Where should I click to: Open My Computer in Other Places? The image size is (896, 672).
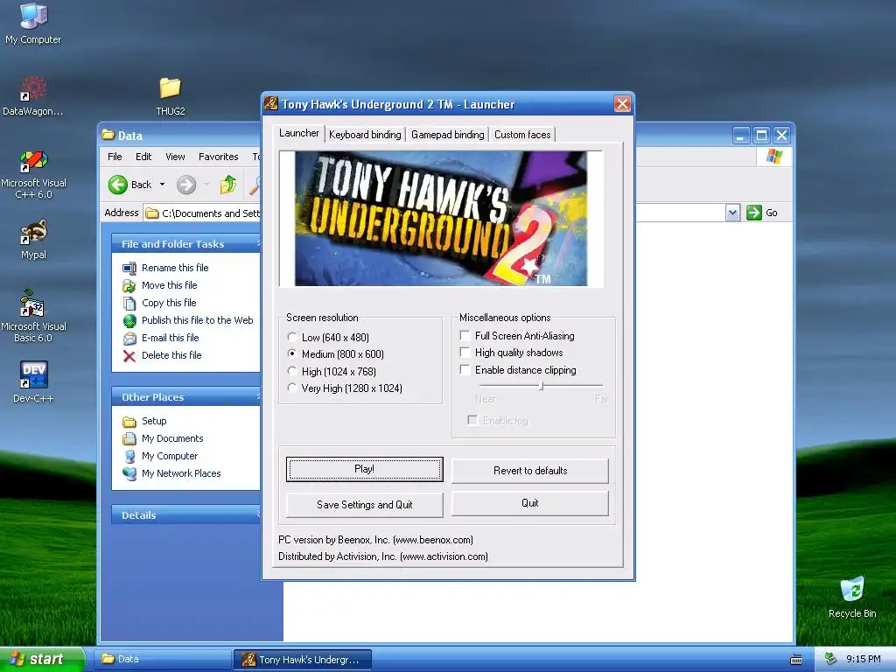point(169,456)
